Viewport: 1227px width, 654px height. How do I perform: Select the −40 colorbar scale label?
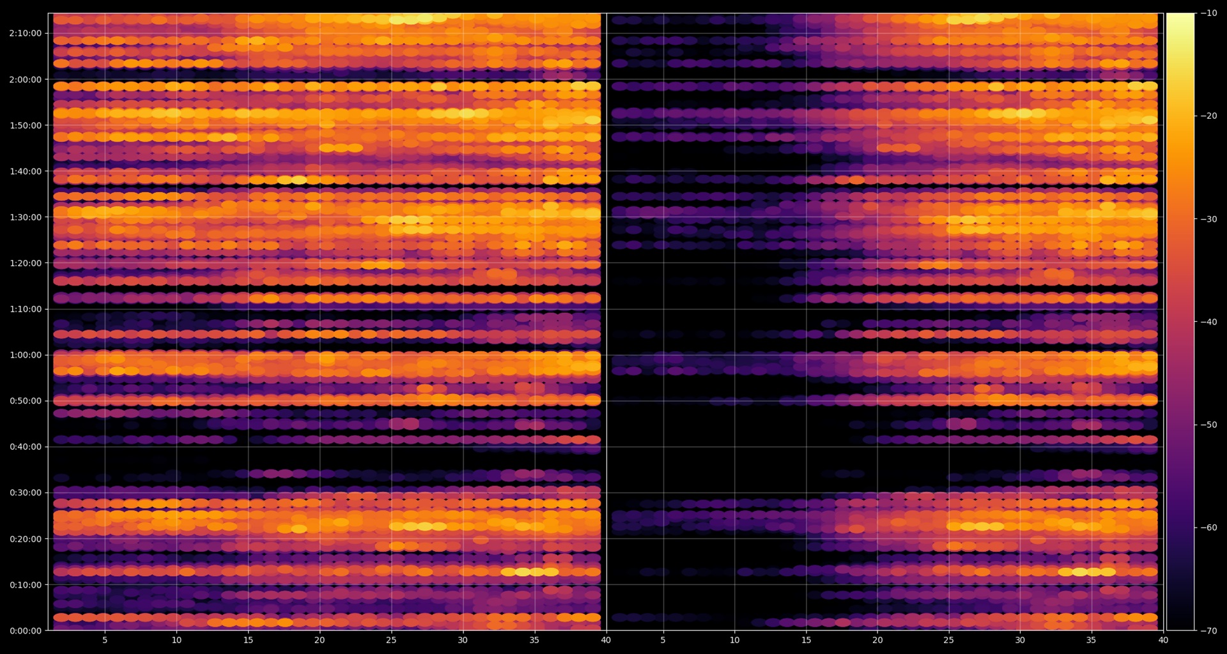click(x=1208, y=322)
